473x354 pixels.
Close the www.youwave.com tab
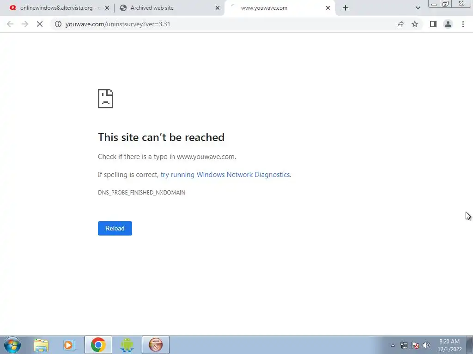[328, 8]
